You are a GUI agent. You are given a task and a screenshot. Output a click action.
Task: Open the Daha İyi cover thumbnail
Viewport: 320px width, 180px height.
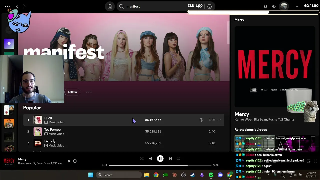38,143
